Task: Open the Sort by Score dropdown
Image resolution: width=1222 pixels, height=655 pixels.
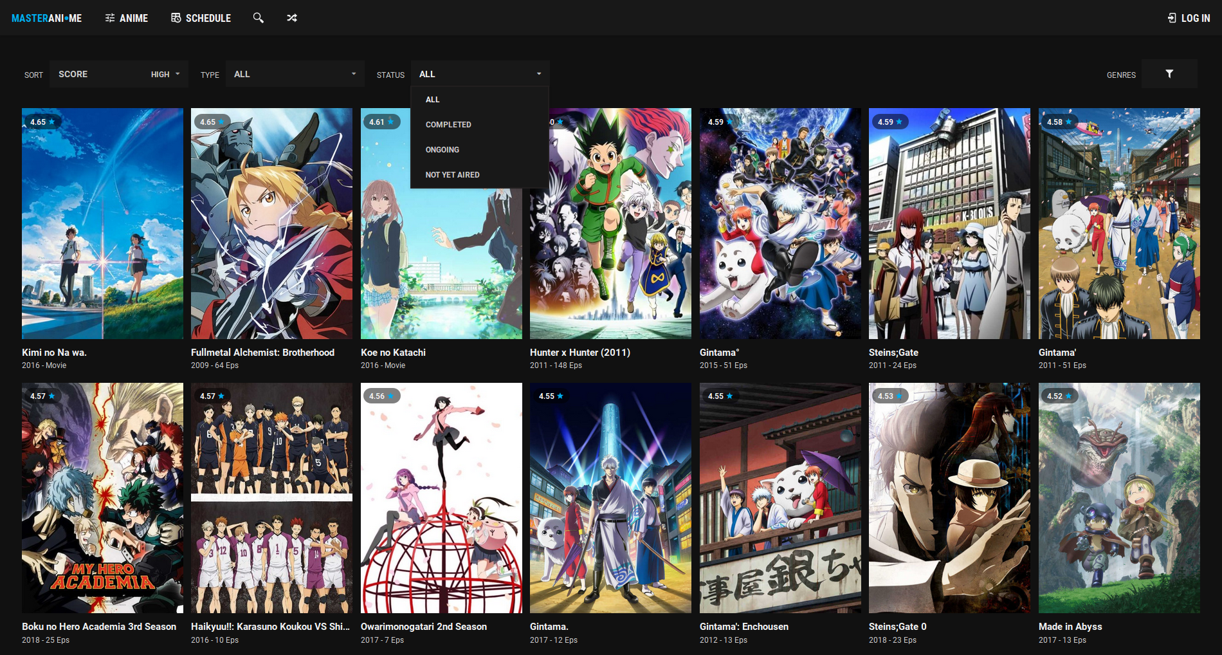Action: pyautogui.click(x=119, y=74)
